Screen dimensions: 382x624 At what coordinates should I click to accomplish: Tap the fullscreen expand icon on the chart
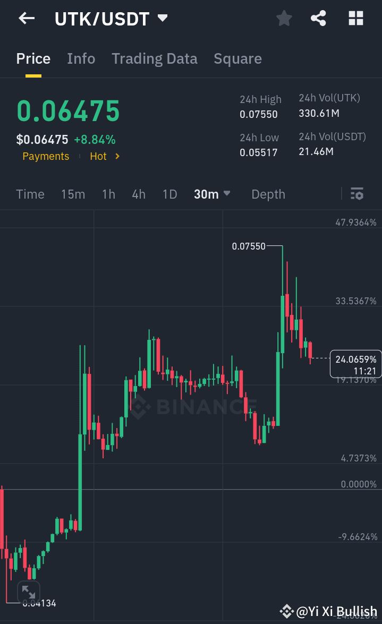28,591
